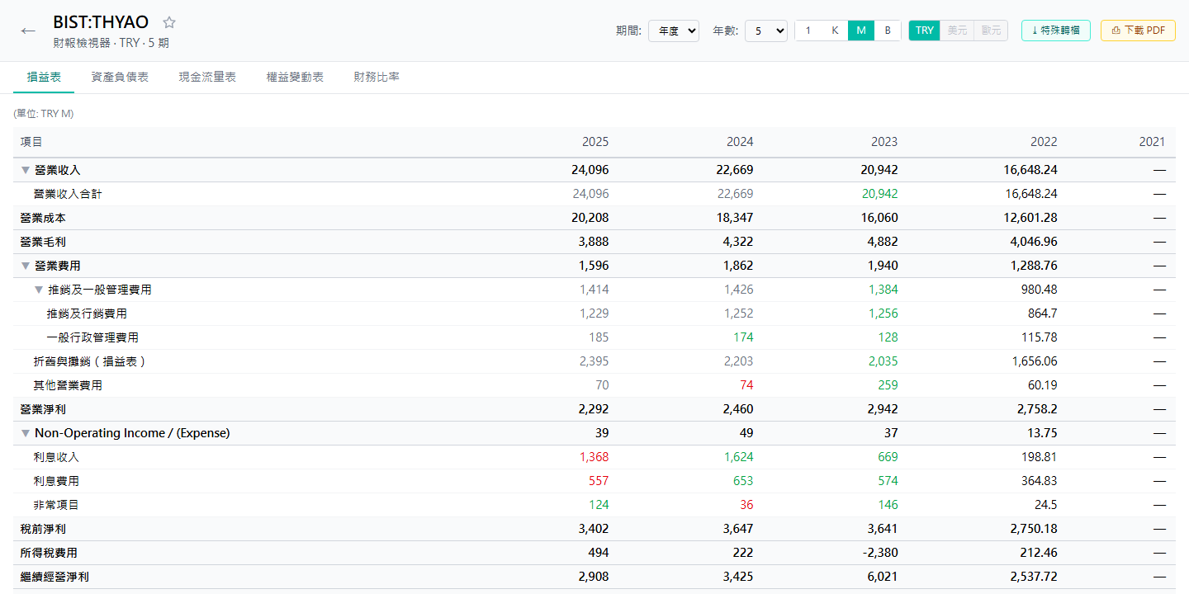The image size is (1189, 594).
Task: Click the 2021 column header
Action: coord(1152,142)
